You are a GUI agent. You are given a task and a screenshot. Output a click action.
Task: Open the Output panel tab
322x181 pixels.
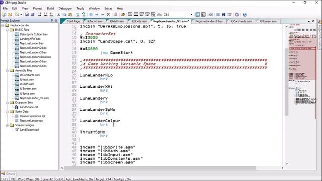[8, 174]
